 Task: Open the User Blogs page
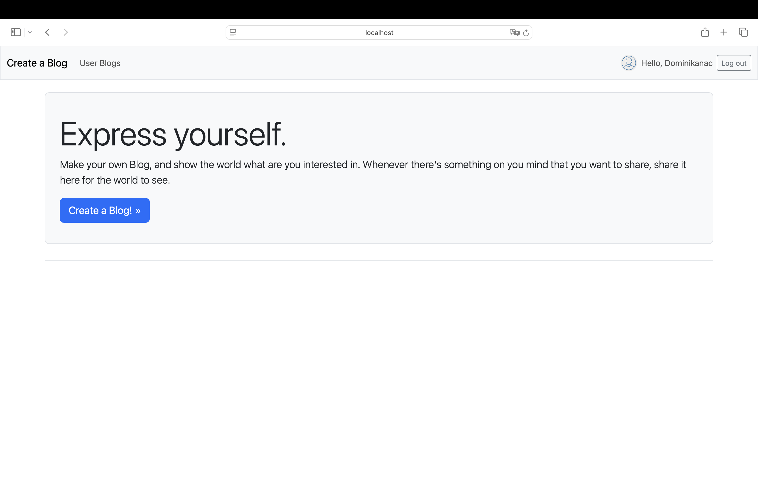point(100,63)
